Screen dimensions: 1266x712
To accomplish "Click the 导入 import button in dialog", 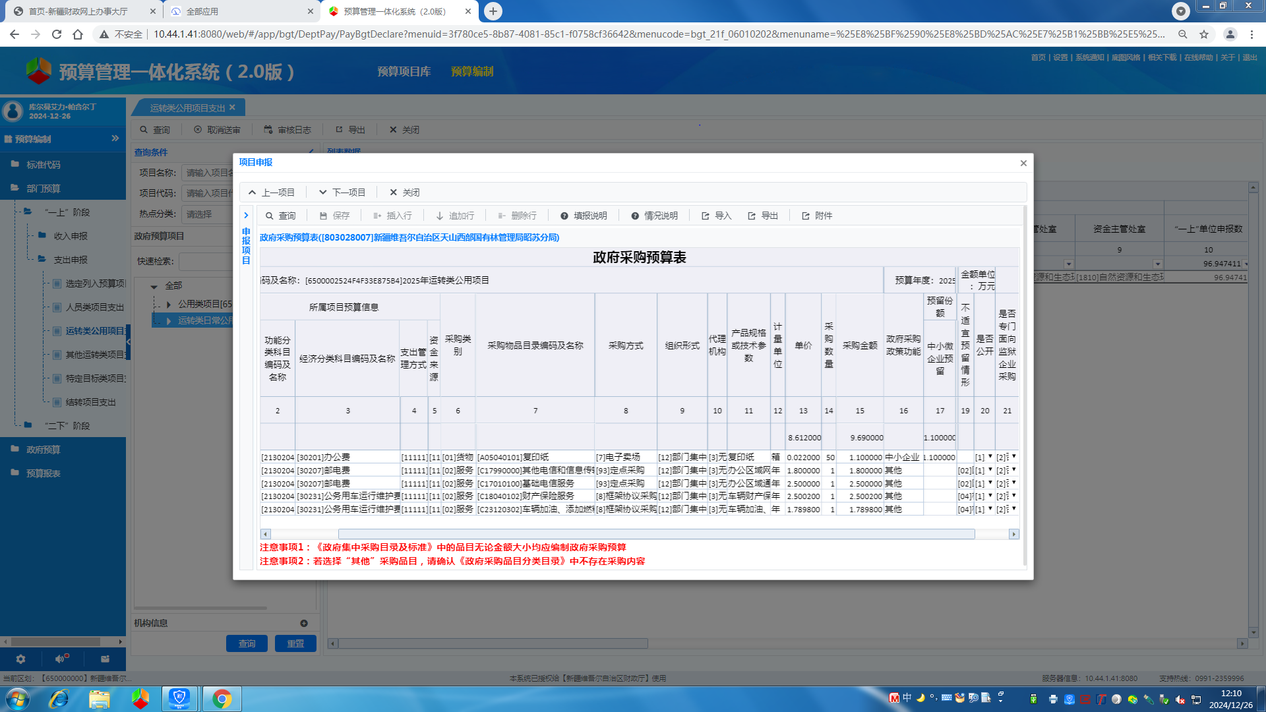I will click(x=716, y=216).
